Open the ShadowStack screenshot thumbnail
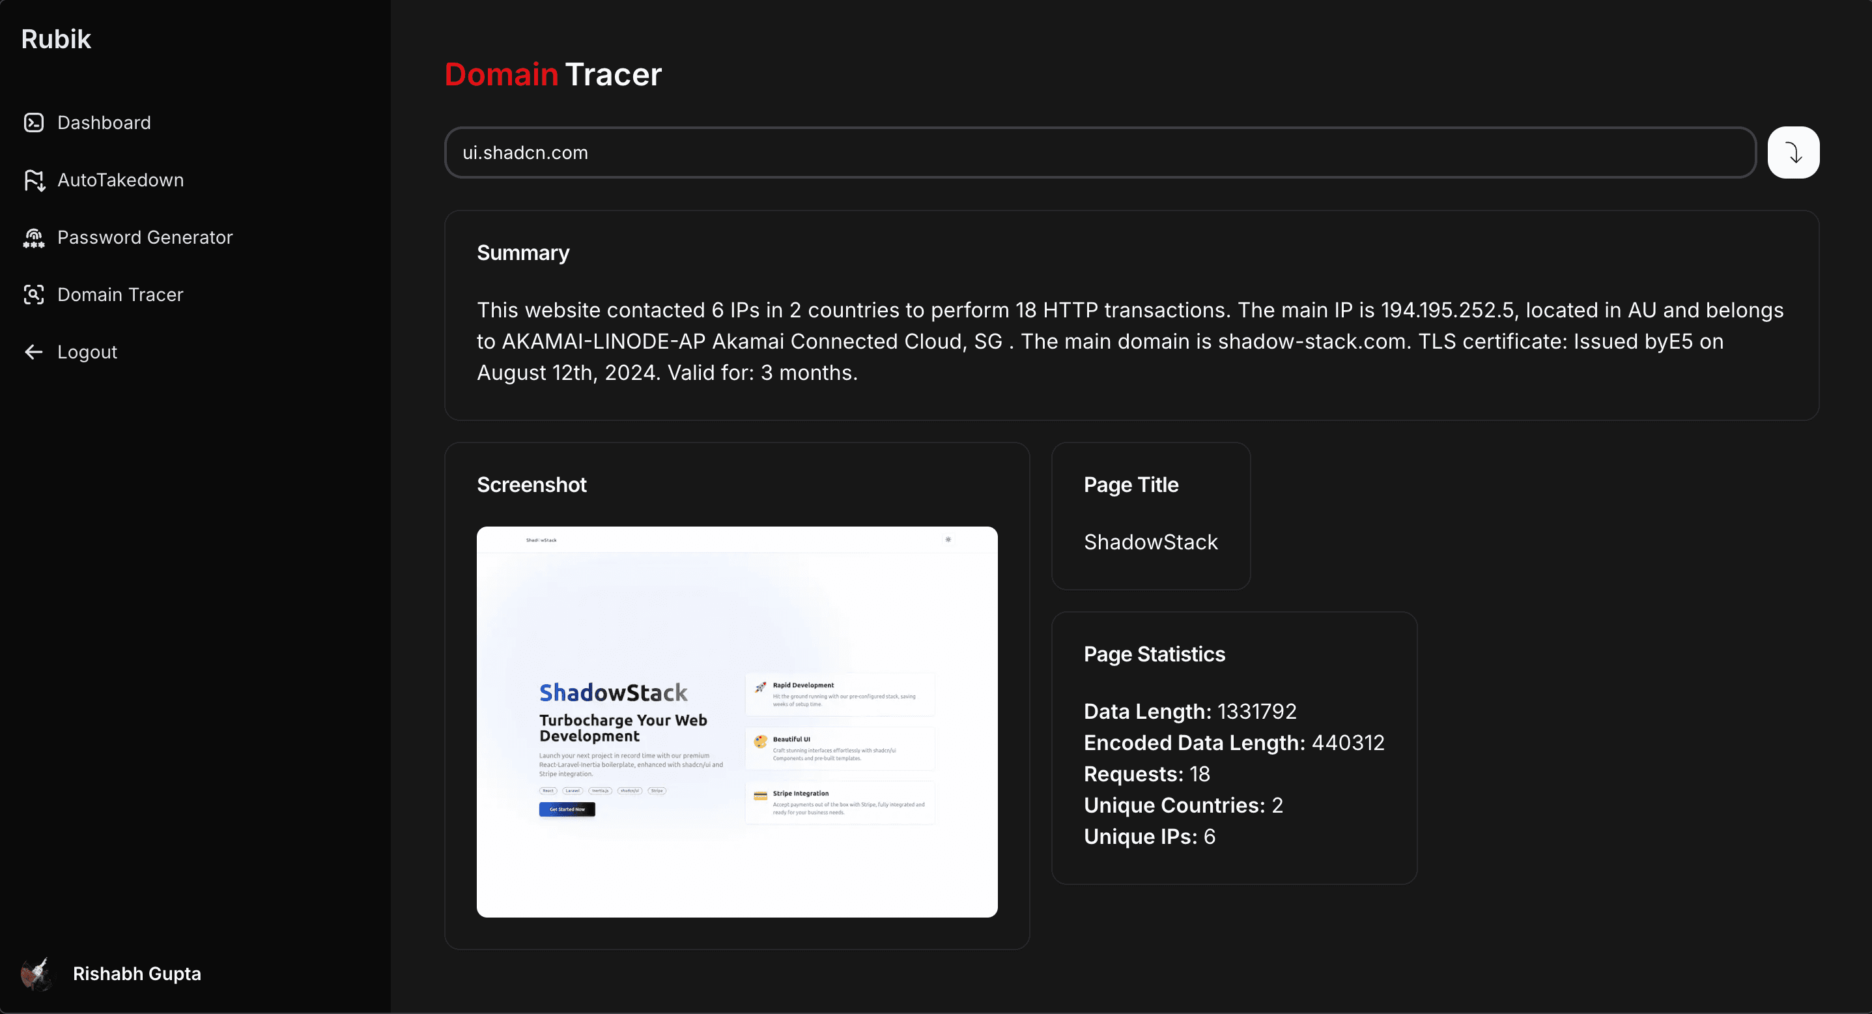The width and height of the screenshot is (1872, 1014). pyautogui.click(x=737, y=721)
